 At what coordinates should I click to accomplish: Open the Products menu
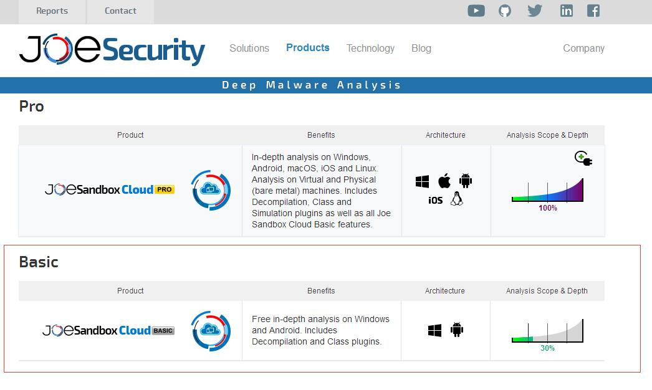pos(308,48)
